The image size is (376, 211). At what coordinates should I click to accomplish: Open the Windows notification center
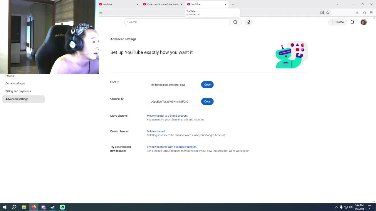click(370, 207)
